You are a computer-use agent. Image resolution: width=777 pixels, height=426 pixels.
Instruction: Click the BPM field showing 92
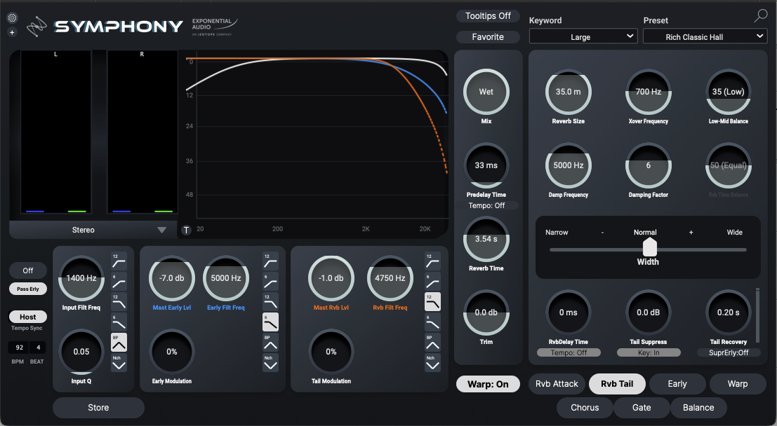click(19, 348)
